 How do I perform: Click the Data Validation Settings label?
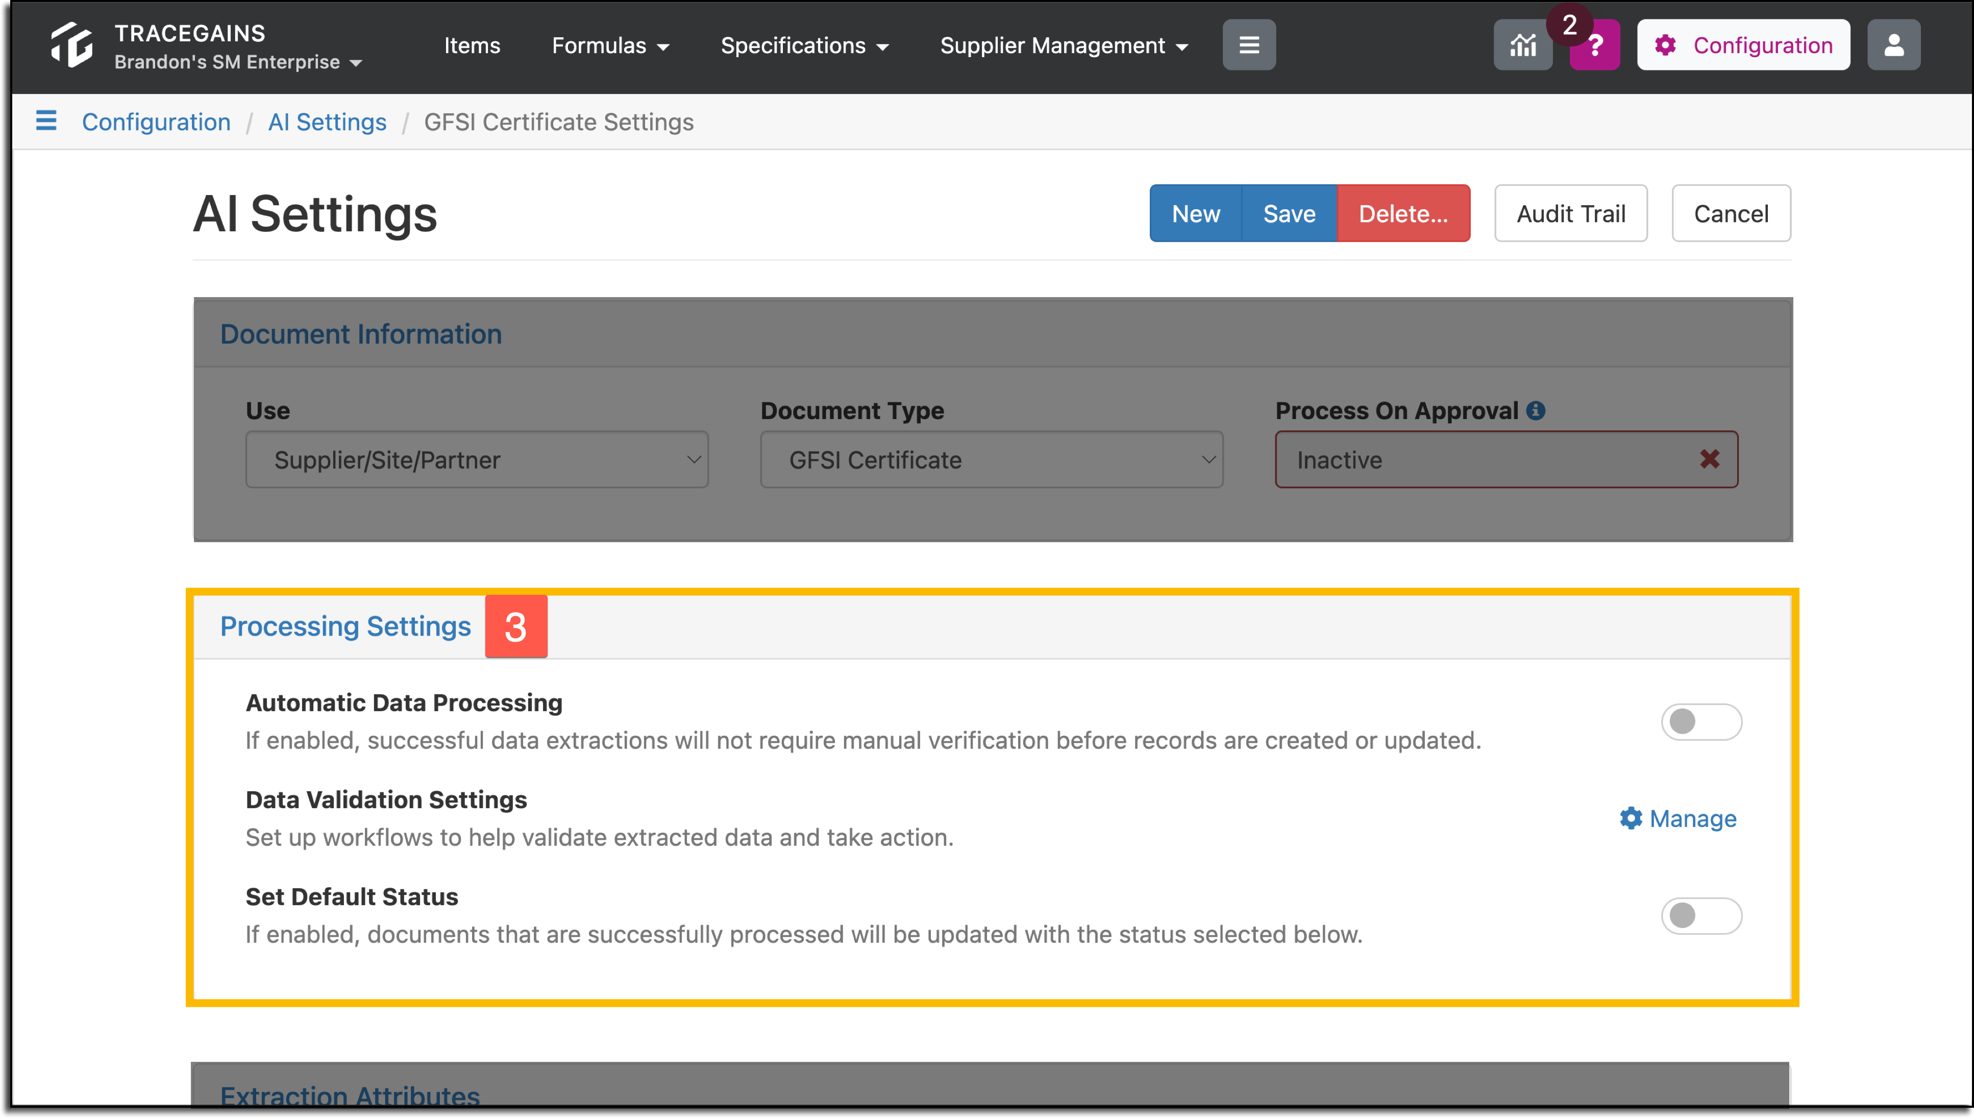coord(386,799)
